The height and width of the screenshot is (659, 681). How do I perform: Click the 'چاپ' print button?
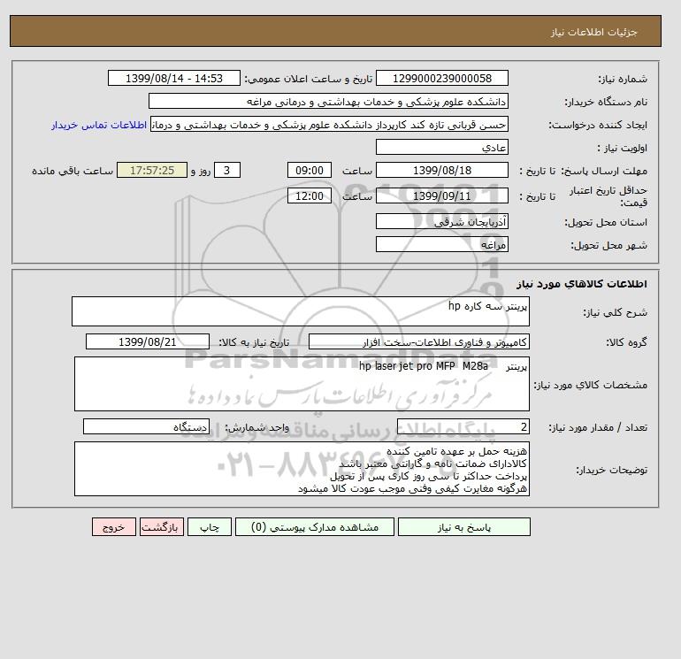(210, 526)
